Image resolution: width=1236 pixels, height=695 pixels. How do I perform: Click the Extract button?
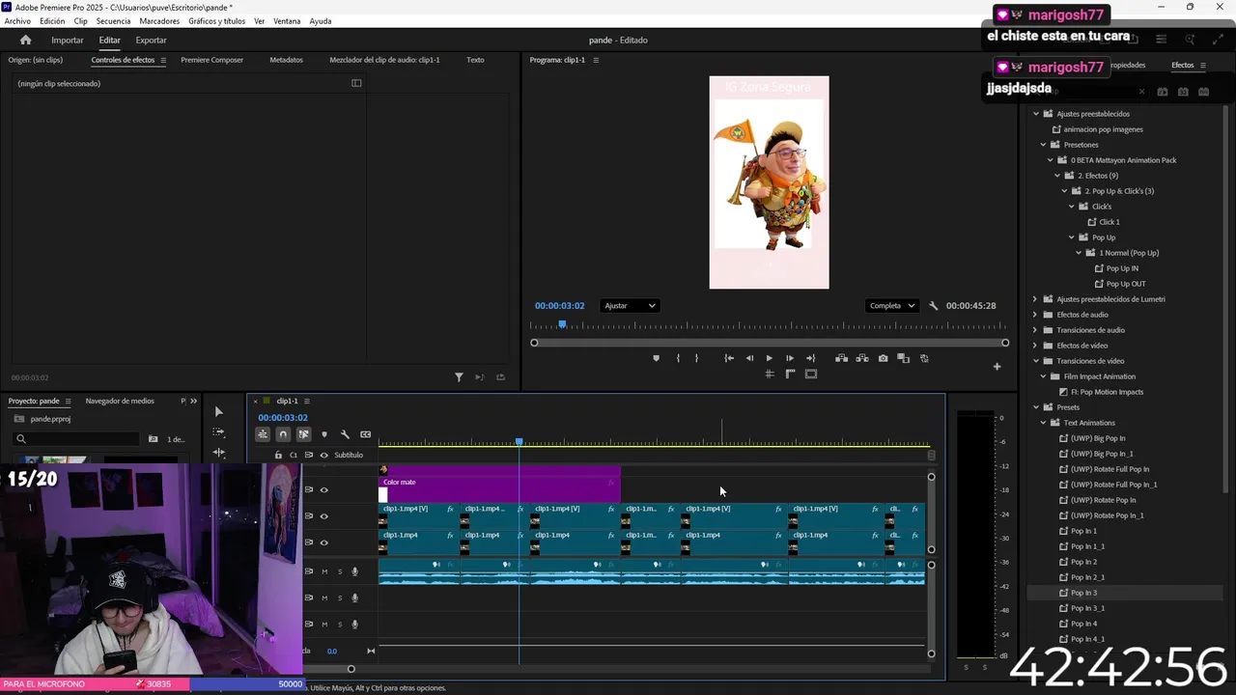[862, 358]
